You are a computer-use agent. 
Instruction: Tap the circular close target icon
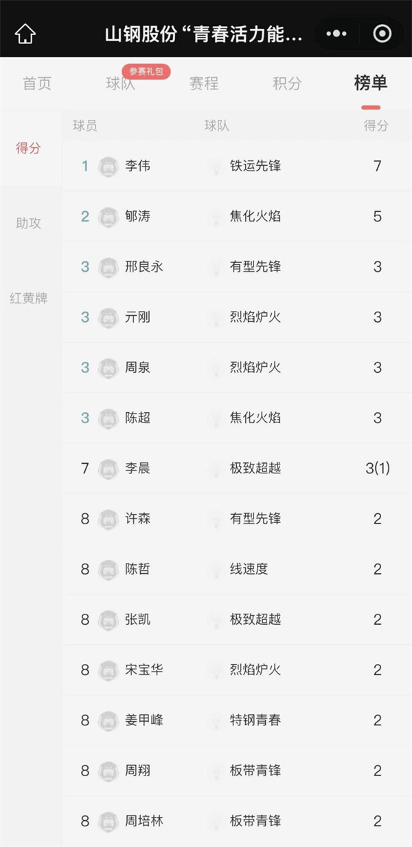[381, 34]
